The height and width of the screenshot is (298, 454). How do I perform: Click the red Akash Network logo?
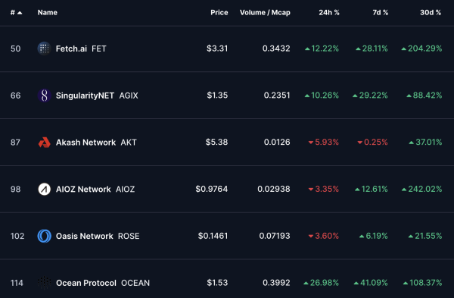point(45,143)
